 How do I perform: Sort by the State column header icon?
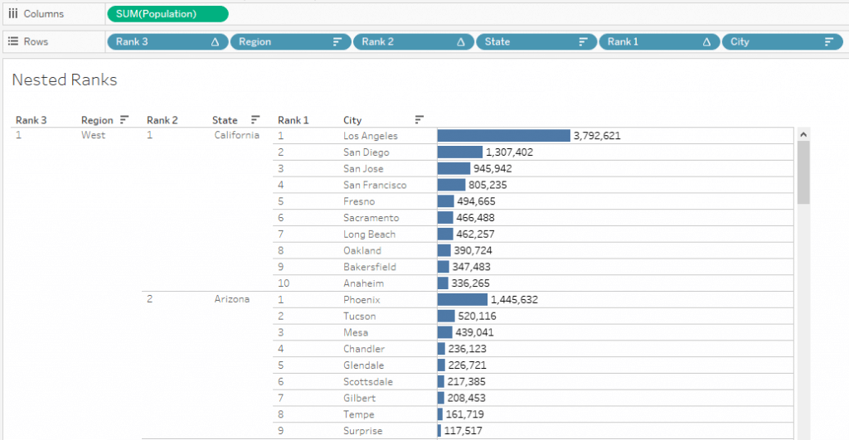255,119
